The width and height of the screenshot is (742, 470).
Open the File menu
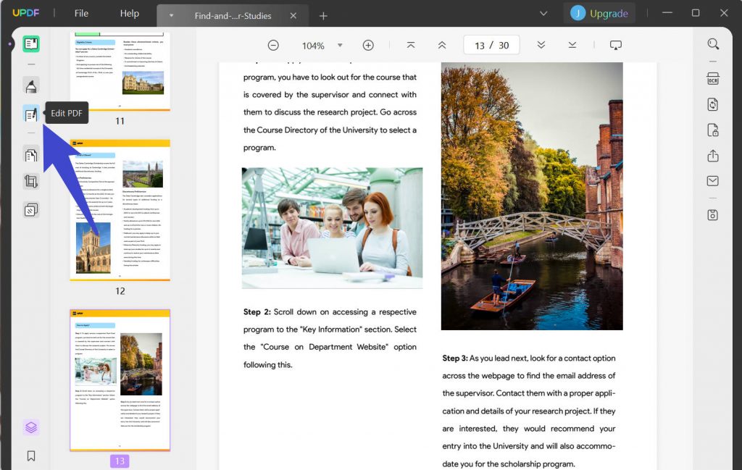[80, 12]
